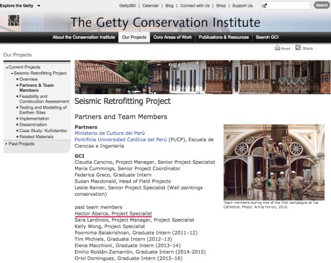Select the Our Projects navigation tab
The image size is (331, 263).
click(134, 37)
